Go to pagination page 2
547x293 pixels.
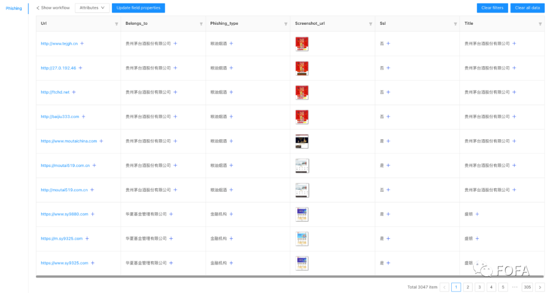click(x=468, y=287)
